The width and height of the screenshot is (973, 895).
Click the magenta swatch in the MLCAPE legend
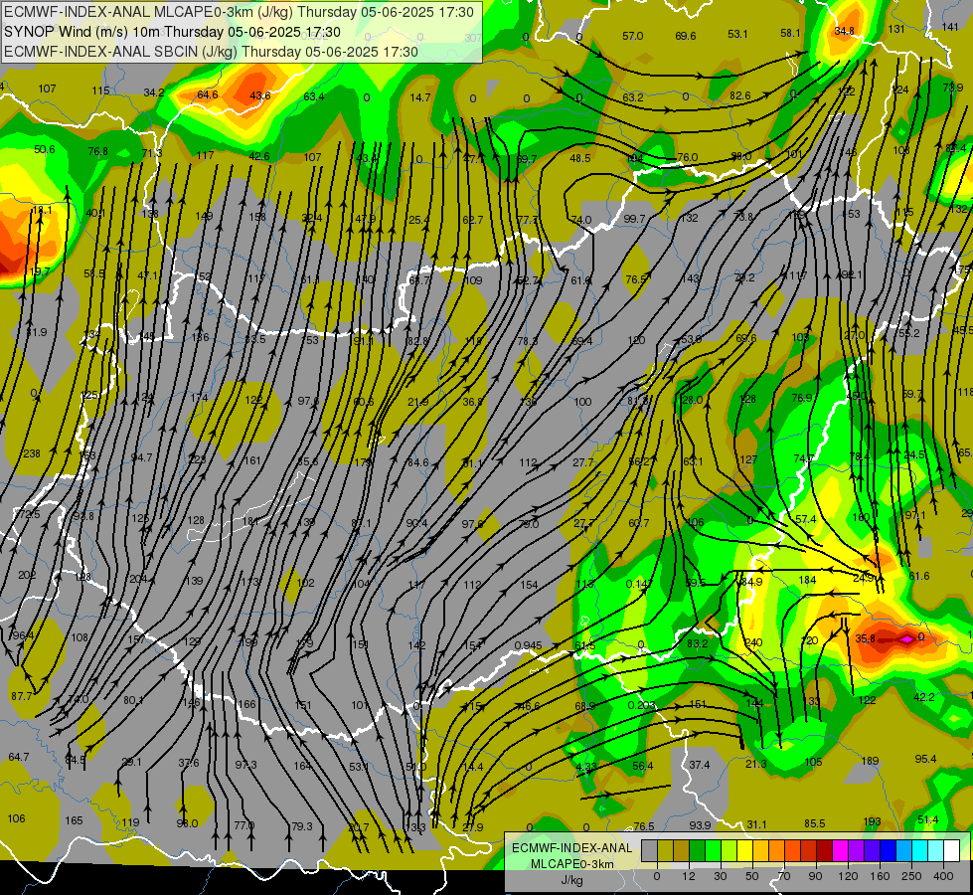(840, 850)
